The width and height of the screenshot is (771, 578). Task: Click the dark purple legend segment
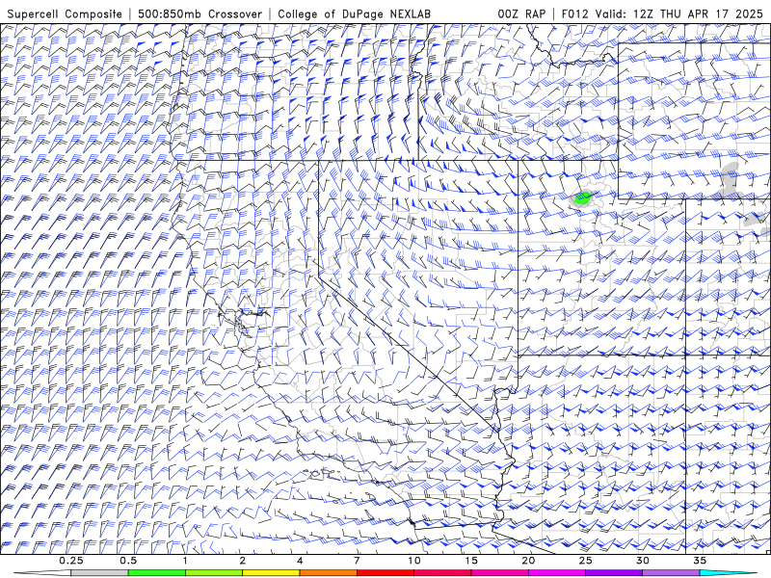[614, 573]
